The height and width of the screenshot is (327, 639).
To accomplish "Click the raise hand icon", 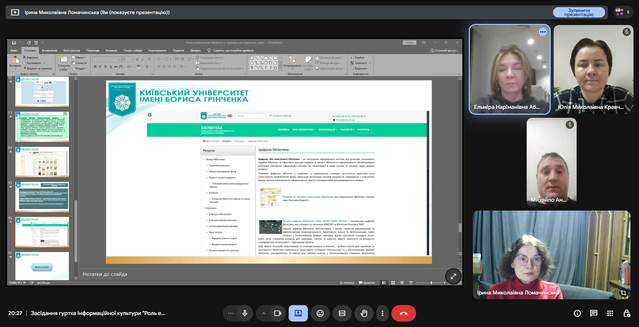I will pyautogui.click(x=364, y=313).
